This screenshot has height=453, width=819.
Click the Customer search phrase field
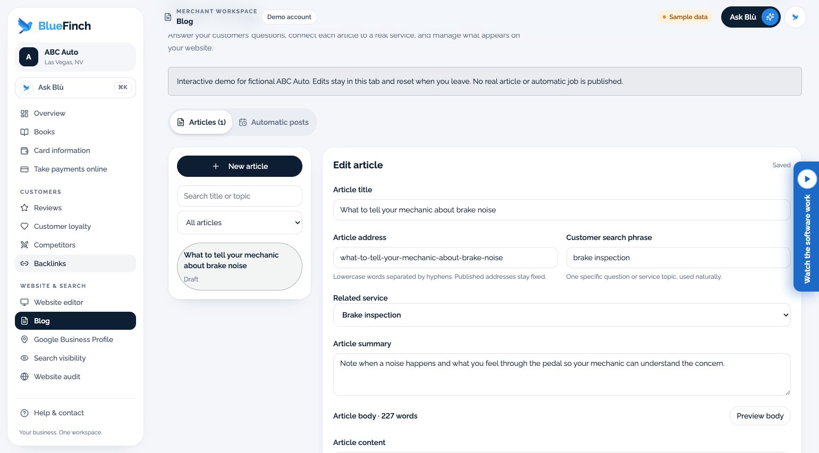(x=678, y=258)
